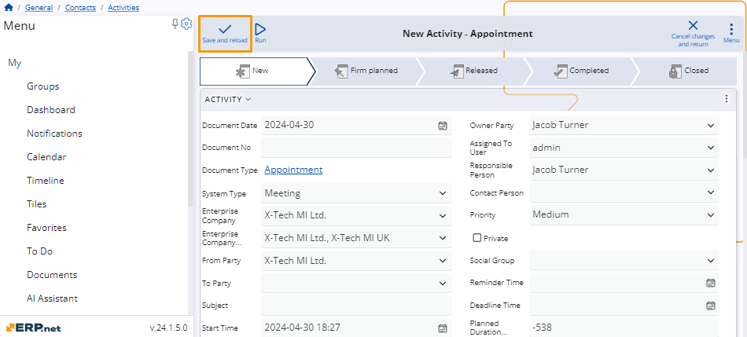Expand To Party dropdown
Screen dimensions: 747x337
443,284
